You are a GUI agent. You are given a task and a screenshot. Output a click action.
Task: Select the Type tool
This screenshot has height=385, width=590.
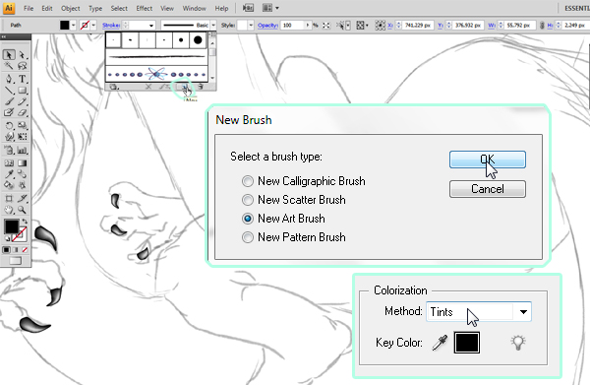point(23,79)
